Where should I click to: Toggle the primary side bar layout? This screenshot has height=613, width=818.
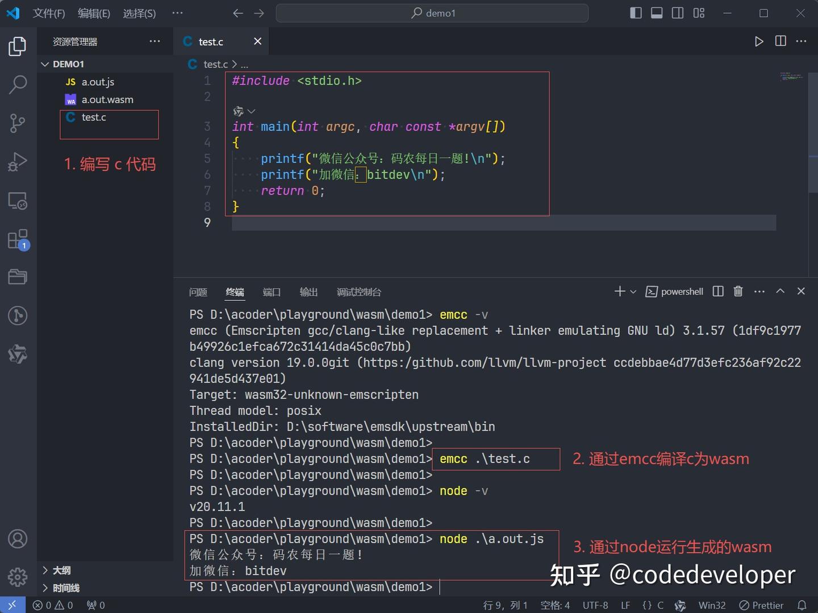pyautogui.click(x=636, y=13)
